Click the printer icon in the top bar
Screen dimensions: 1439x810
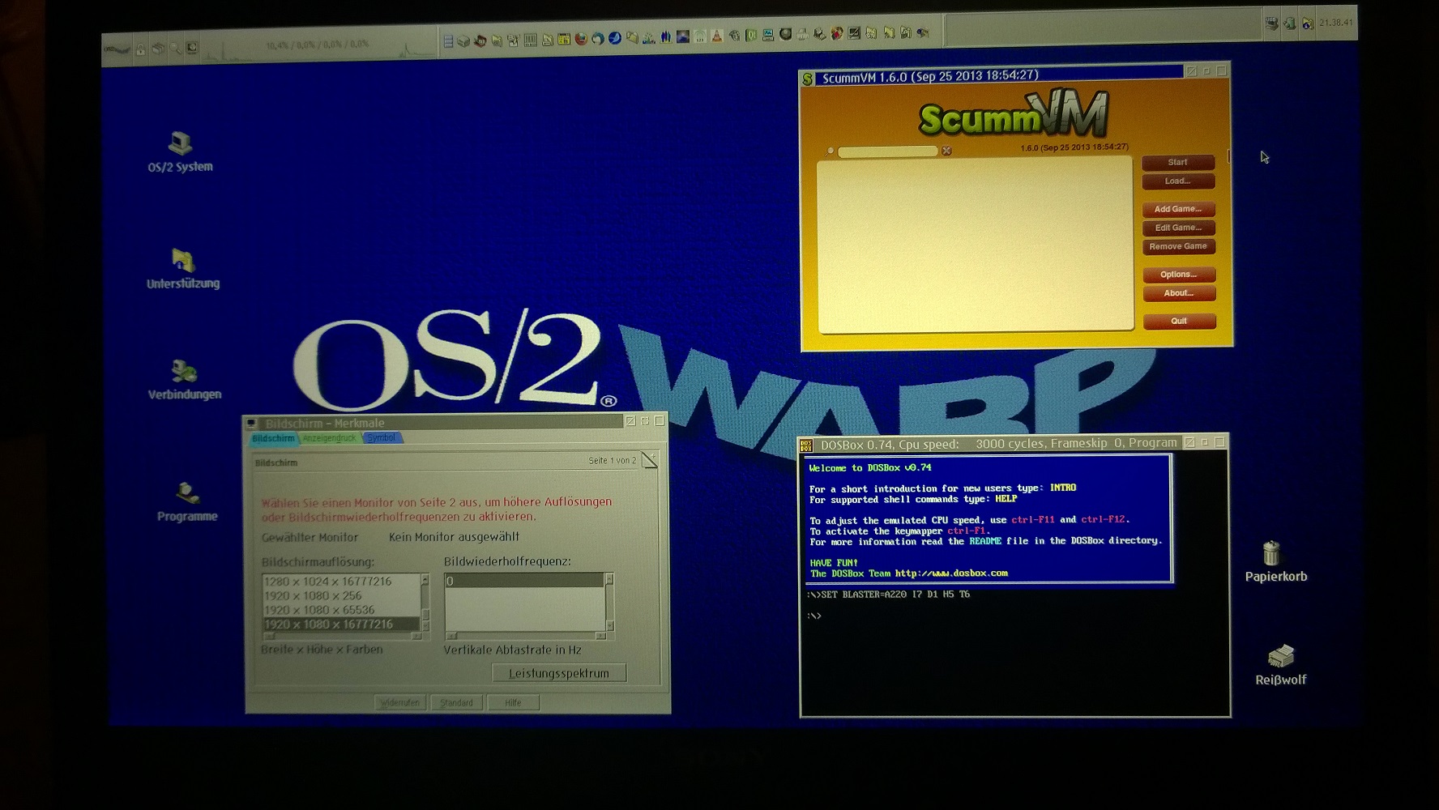point(802,35)
